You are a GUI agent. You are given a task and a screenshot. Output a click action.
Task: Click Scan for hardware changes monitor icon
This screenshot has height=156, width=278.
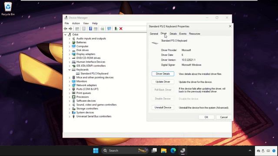[109, 29]
